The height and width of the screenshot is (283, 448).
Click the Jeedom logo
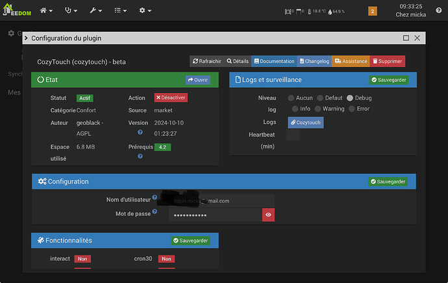point(17,10)
